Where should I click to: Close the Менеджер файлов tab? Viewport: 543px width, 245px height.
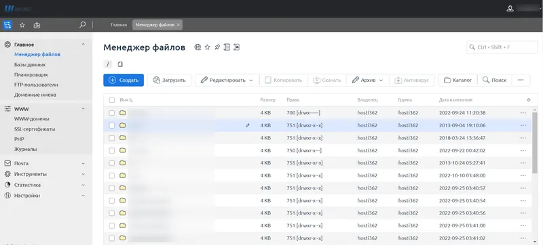click(x=178, y=25)
